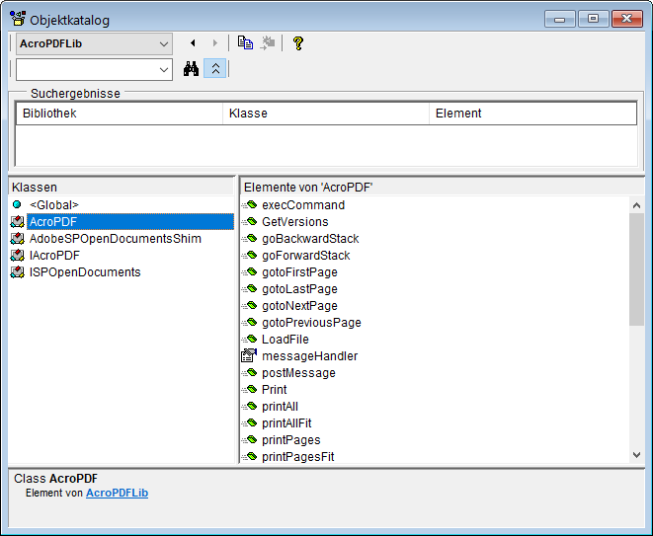Click the back navigation arrow

click(x=193, y=43)
